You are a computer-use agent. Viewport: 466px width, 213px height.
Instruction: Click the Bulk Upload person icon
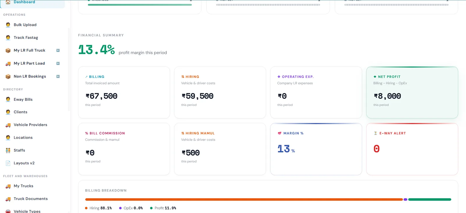pyautogui.click(x=8, y=25)
